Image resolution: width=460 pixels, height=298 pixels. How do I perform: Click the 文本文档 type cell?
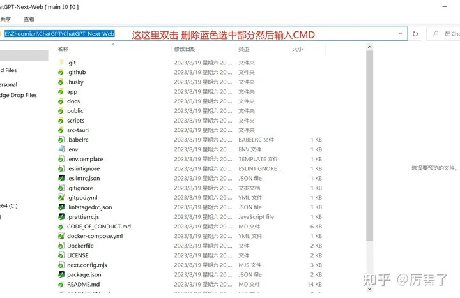click(249, 188)
